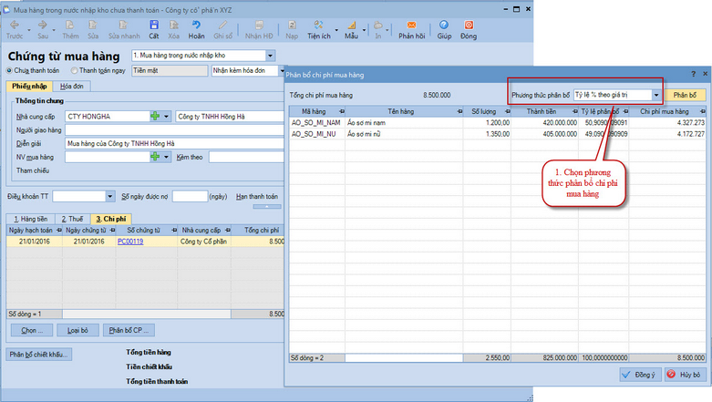Select row AO_SO_MI_NAM in allocation grid
Screen dimensions: 712x402
click(498, 123)
